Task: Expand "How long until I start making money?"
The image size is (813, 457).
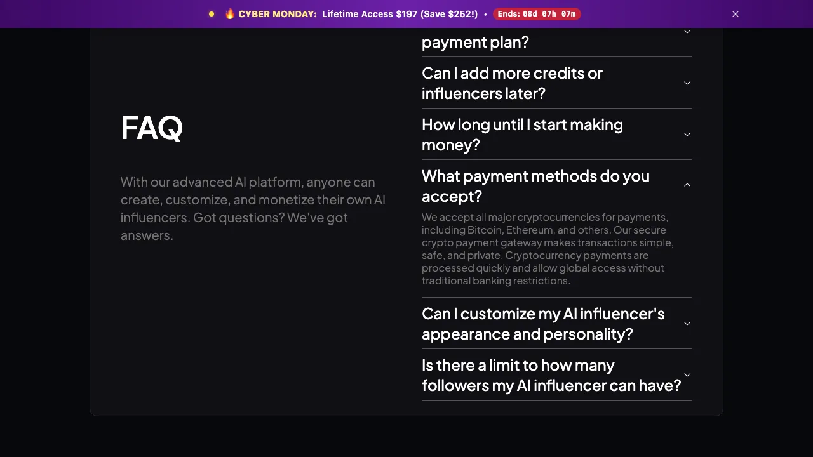Action: [522, 134]
